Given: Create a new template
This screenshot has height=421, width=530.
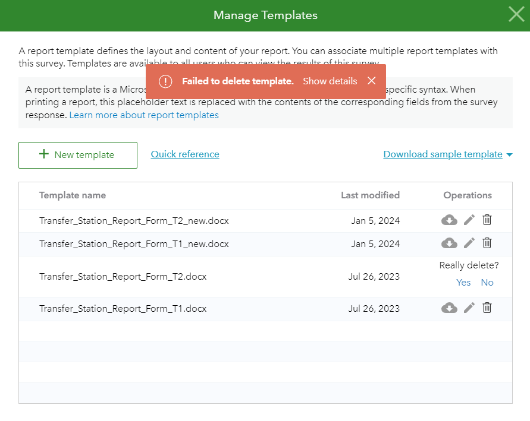Looking at the screenshot, I should (77, 155).
